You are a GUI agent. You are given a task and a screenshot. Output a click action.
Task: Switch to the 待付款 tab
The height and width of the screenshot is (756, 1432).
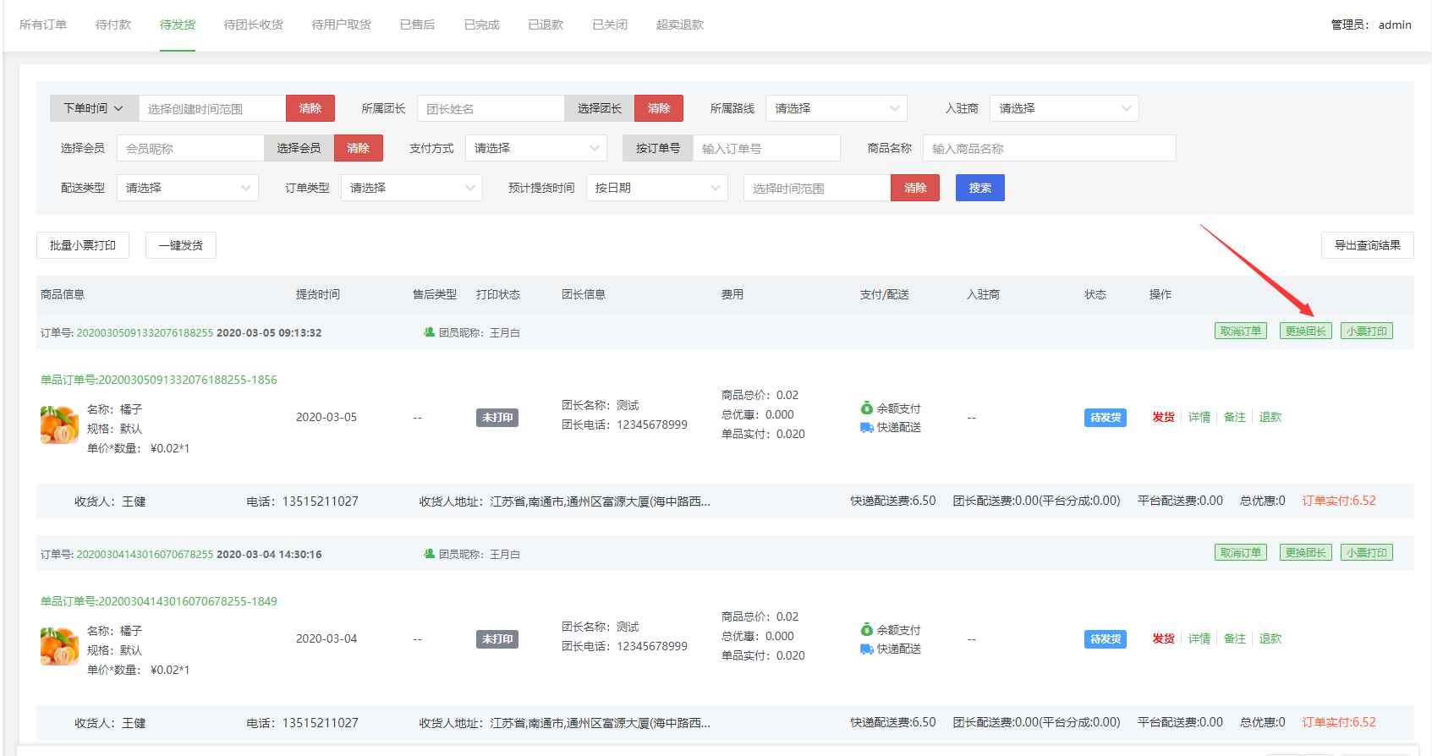pyautogui.click(x=113, y=25)
